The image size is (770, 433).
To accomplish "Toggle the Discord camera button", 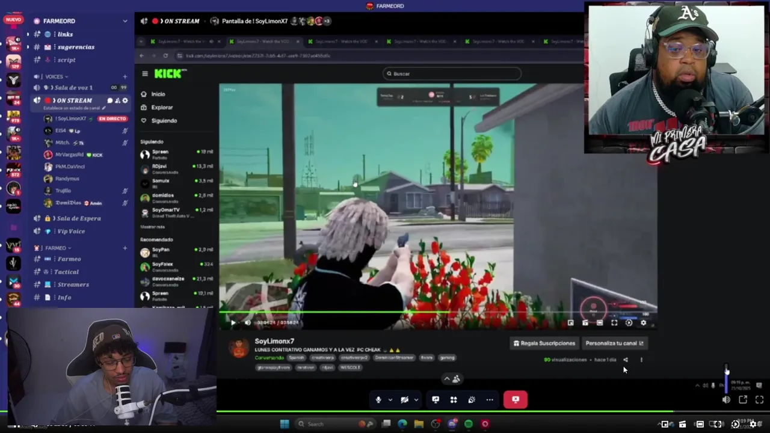I will 404,399.
